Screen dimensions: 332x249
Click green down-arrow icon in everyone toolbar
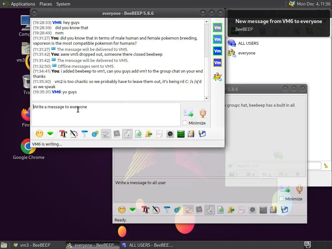[50, 134]
